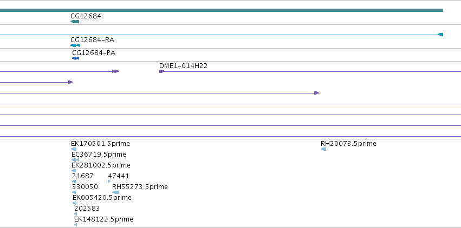Select the RH55273.5prime EST glyph

pos(115,192)
